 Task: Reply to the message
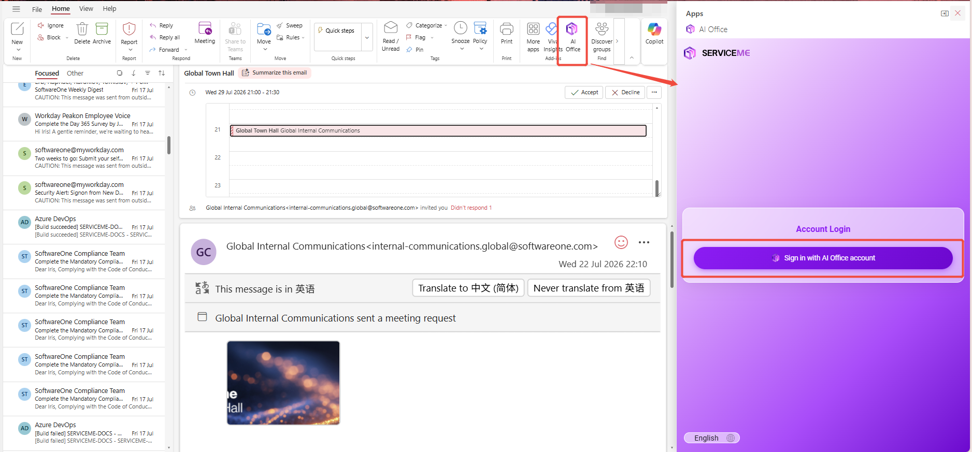point(162,25)
